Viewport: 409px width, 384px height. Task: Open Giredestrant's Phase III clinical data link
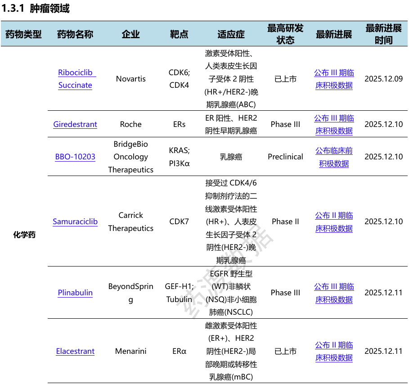(x=334, y=124)
